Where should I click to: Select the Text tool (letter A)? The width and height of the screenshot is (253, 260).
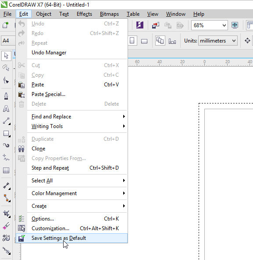(6, 109)
